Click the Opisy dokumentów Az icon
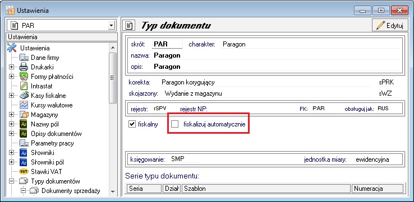 pos(24,134)
